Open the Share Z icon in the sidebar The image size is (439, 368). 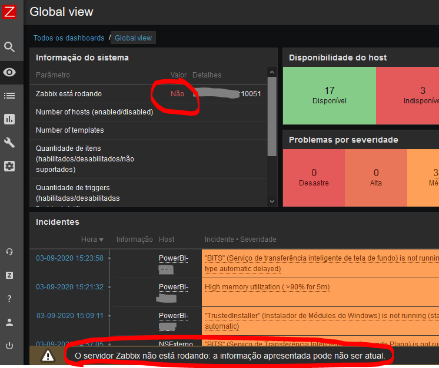click(x=9, y=275)
